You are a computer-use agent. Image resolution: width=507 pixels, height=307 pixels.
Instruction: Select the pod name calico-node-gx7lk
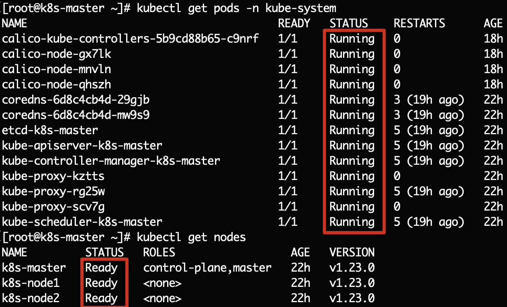(57, 54)
